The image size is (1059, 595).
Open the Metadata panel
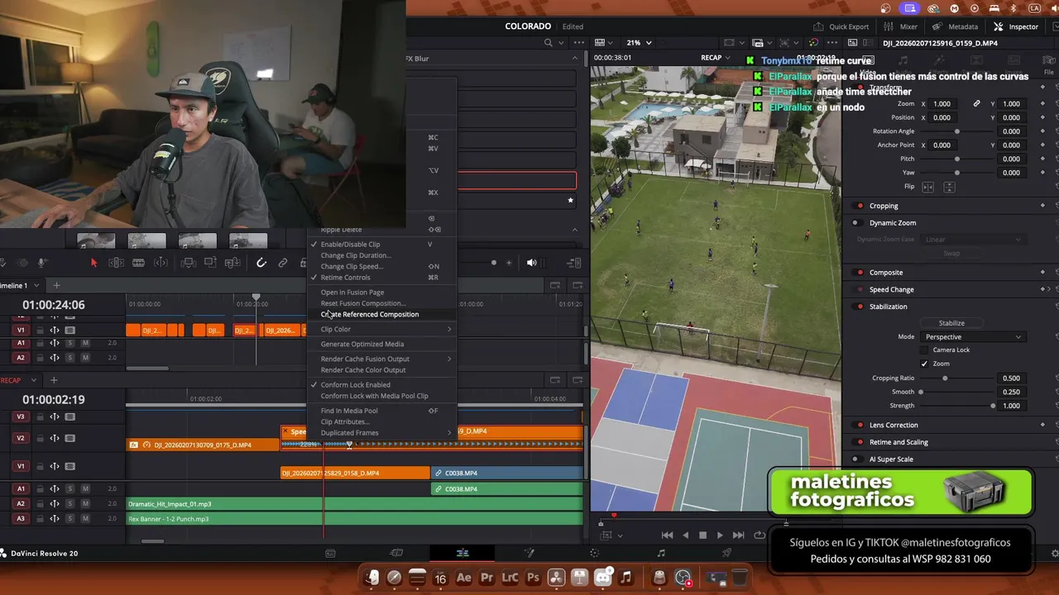click(956, 26)
